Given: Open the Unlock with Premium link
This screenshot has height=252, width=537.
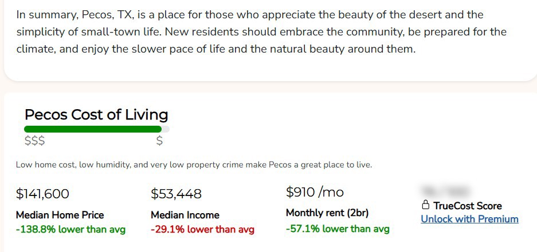Looking at the screenshot, I should pyautogui.click(x=469, y=219).
